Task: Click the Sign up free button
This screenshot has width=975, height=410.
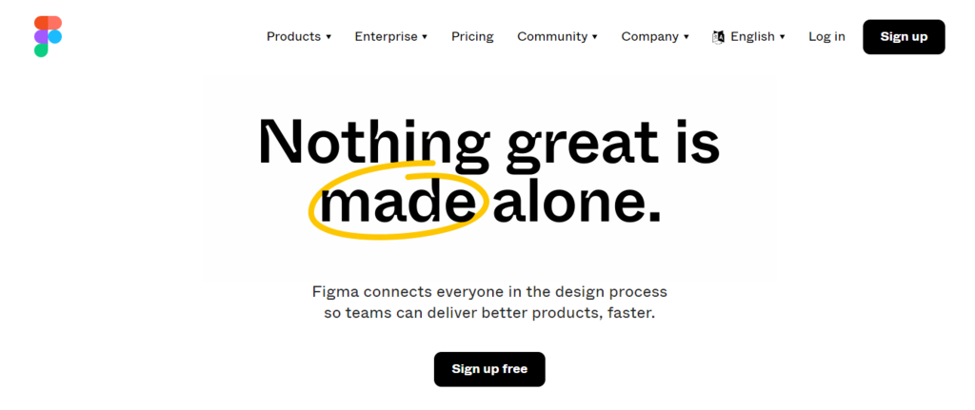Action: click(x=489, y=369)
